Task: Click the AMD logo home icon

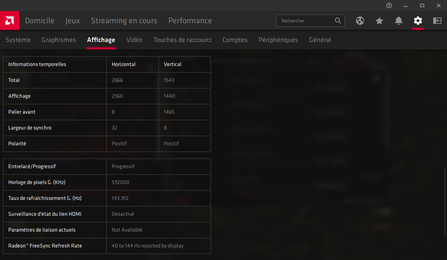Action: coord(9,21)
